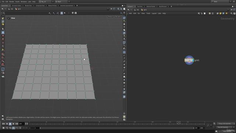Click the highlighted selection mode icon in viewport toolbar
The width and height of the screenshot is (236, 133).
[x=62, y=13]
